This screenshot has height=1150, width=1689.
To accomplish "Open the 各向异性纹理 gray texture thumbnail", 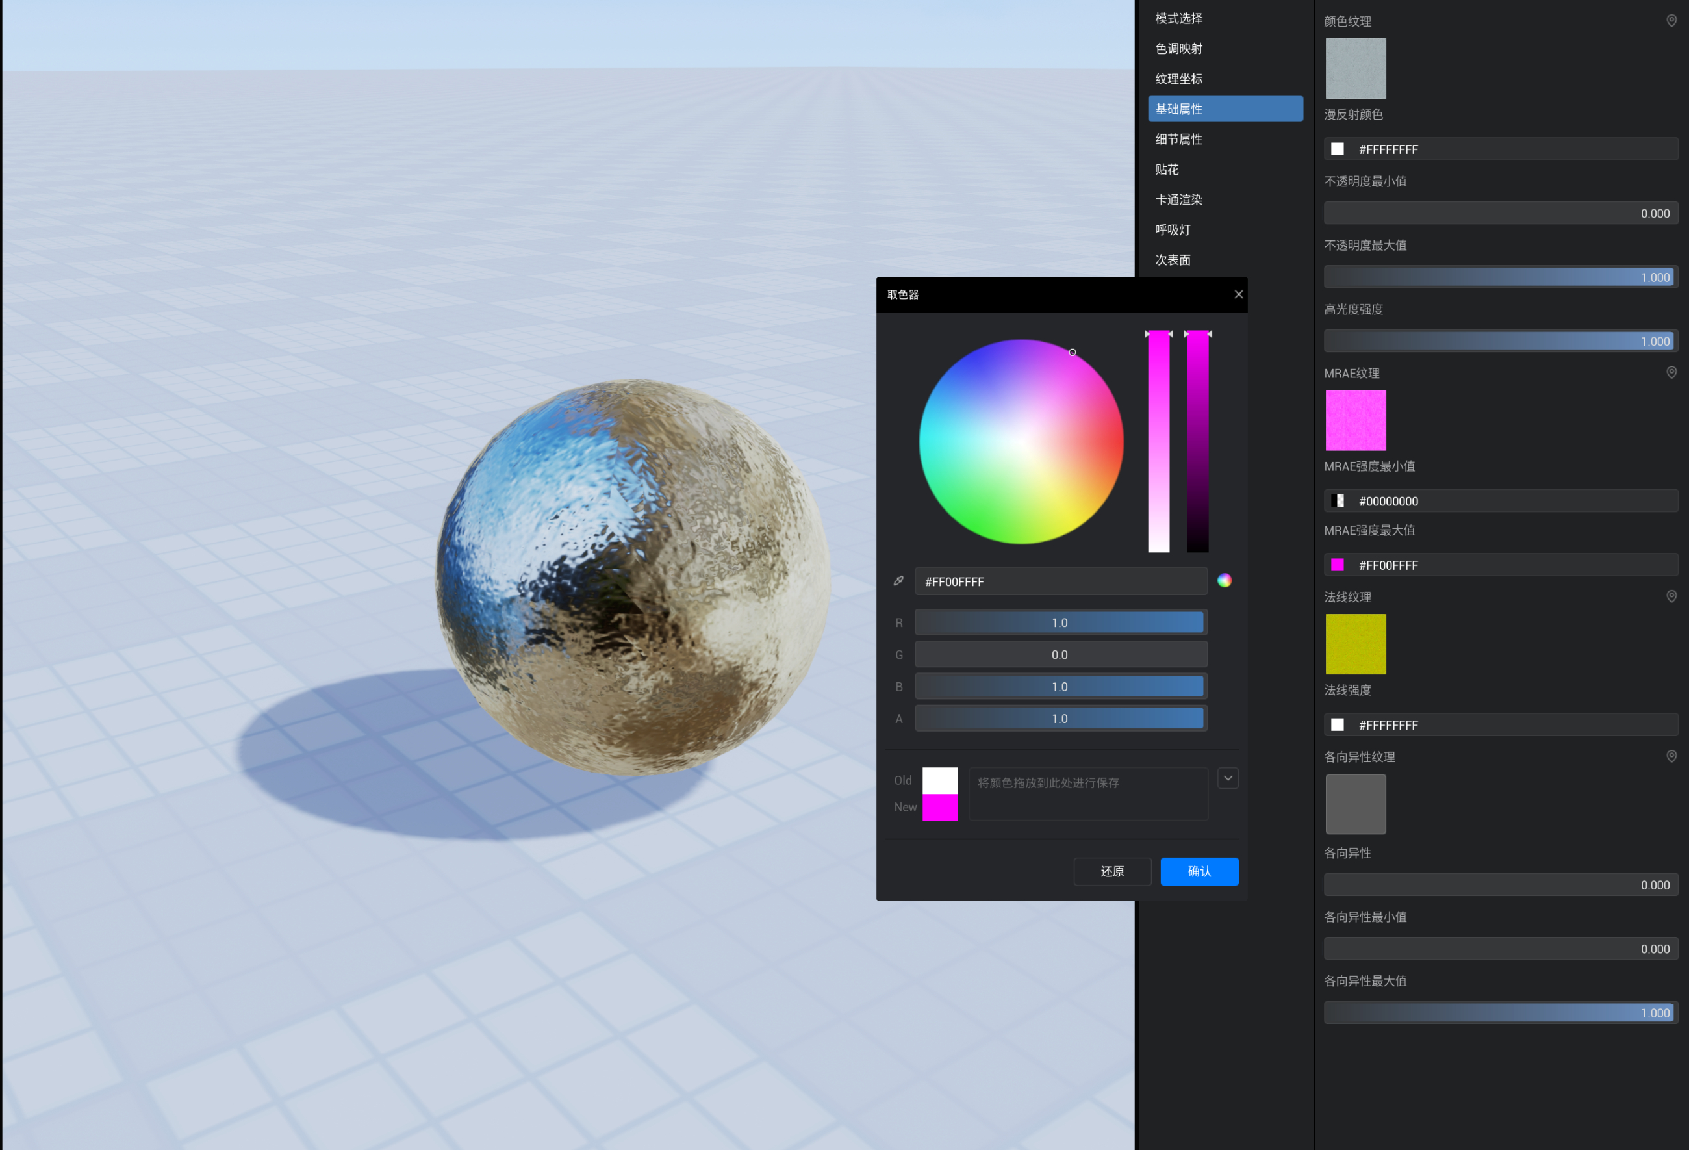I will (x=1355, y=804).
